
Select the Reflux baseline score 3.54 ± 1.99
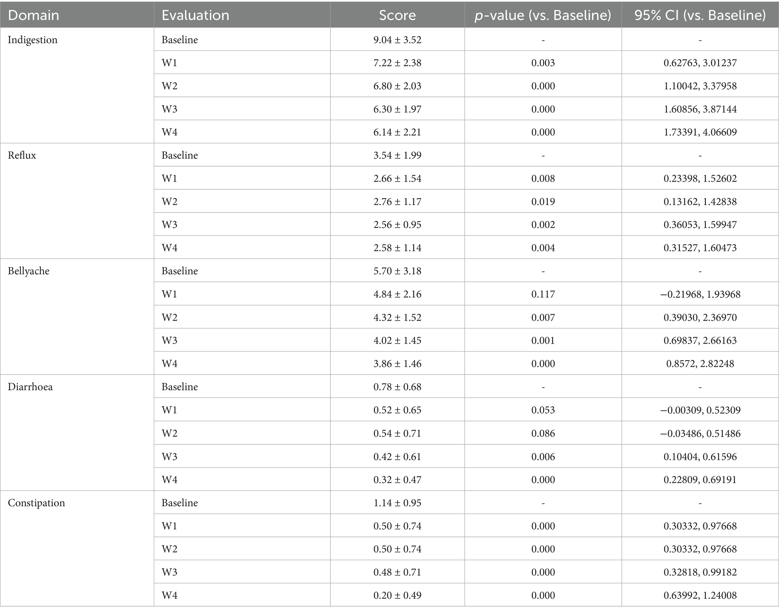point(397,156)
